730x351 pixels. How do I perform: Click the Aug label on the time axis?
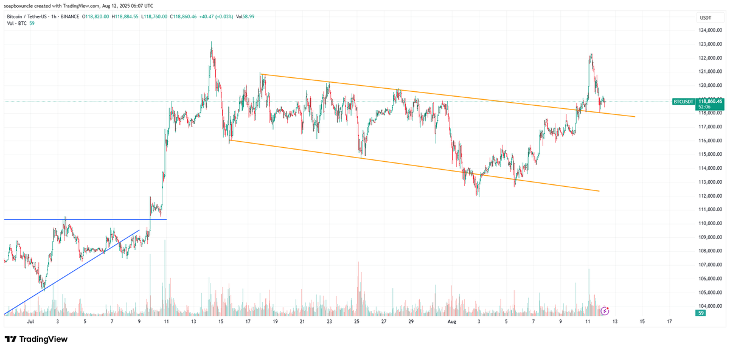452,321
